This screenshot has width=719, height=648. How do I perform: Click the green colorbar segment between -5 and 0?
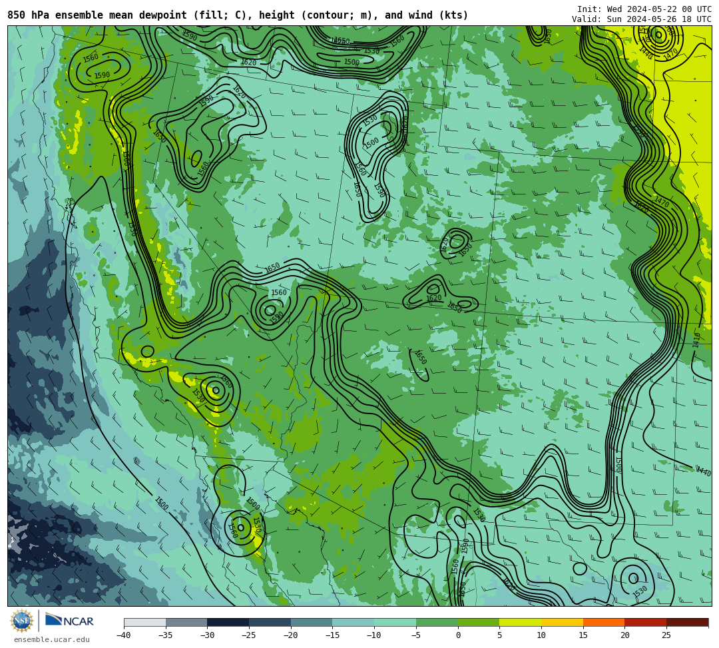pyautogui.click(x=437, y=622)
